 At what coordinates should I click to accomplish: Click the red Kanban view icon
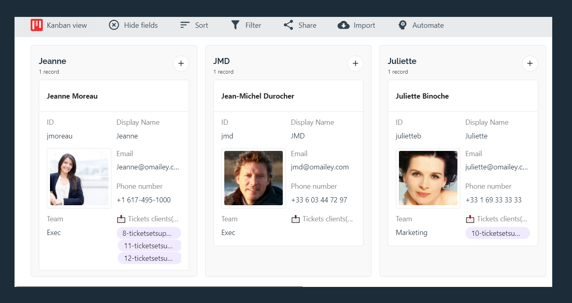[37, 25]
